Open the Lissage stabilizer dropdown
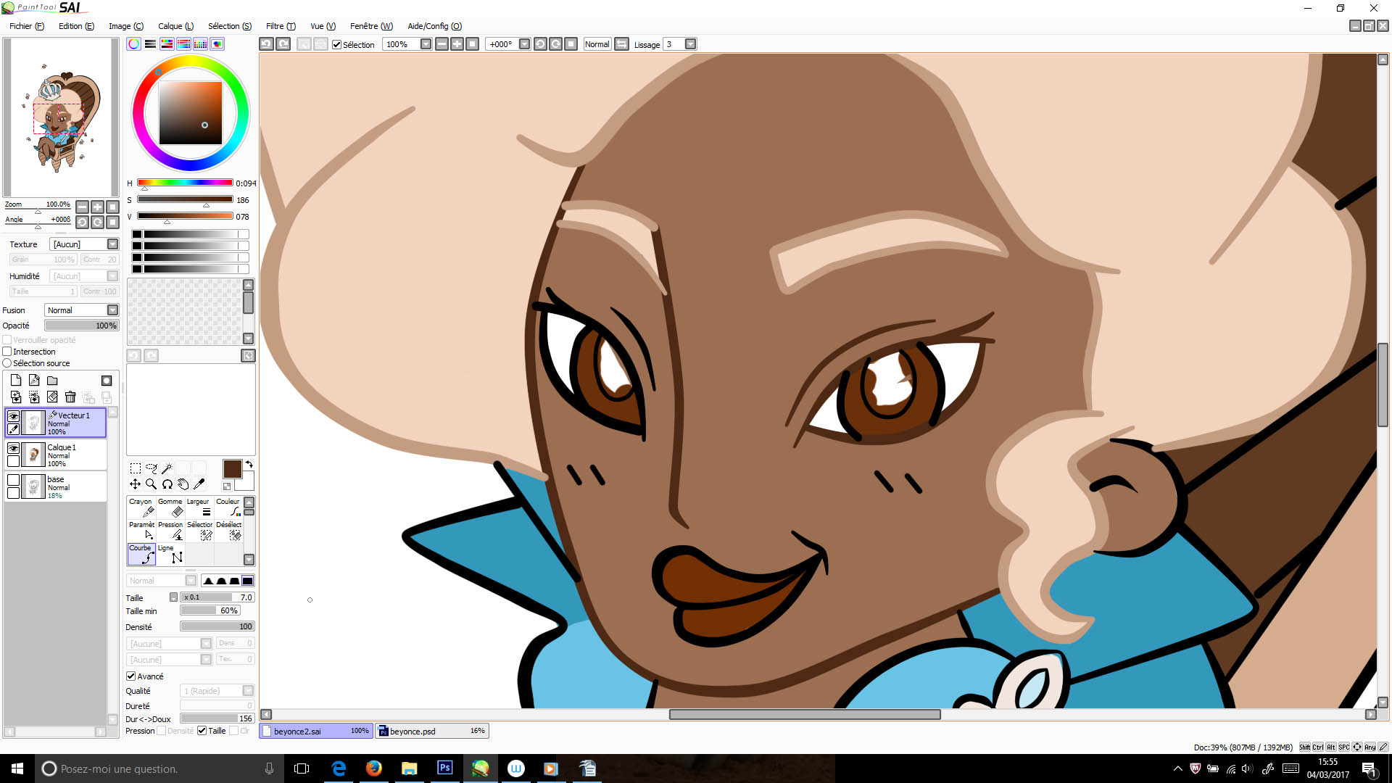 point(690,44)
